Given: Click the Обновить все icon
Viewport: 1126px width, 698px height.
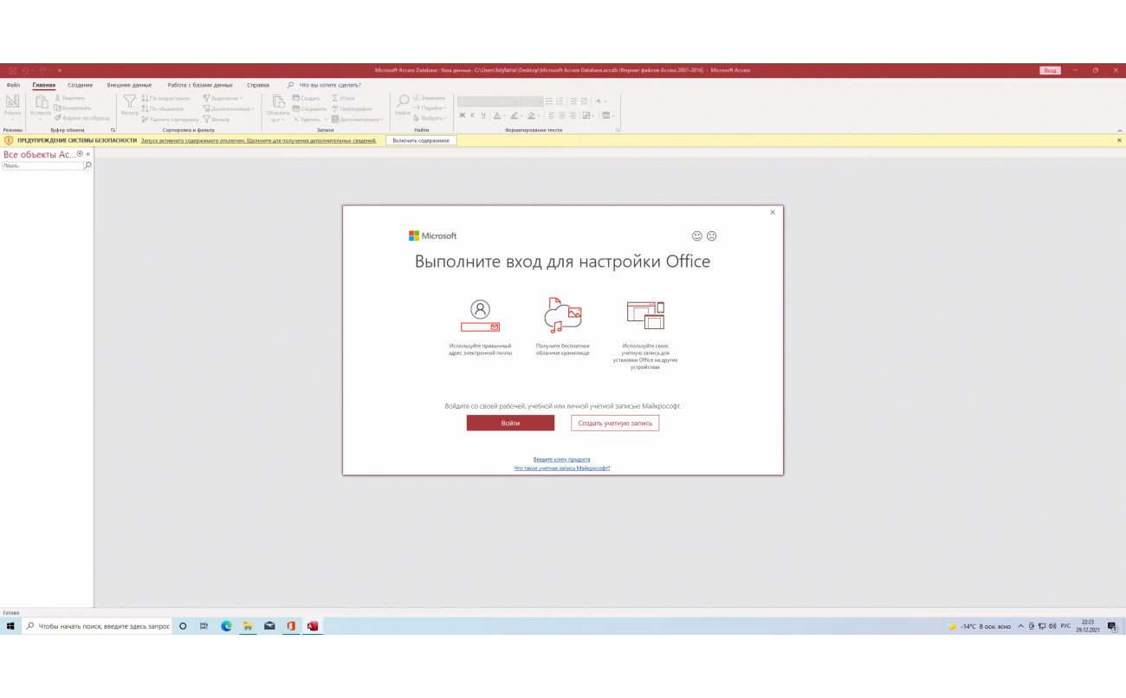Looking at the screenshot, I should [278, 101].
